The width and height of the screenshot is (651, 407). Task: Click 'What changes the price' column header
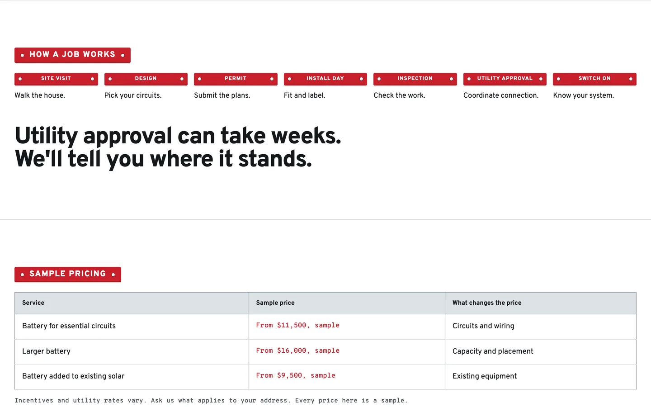click(x=541, y=303)
